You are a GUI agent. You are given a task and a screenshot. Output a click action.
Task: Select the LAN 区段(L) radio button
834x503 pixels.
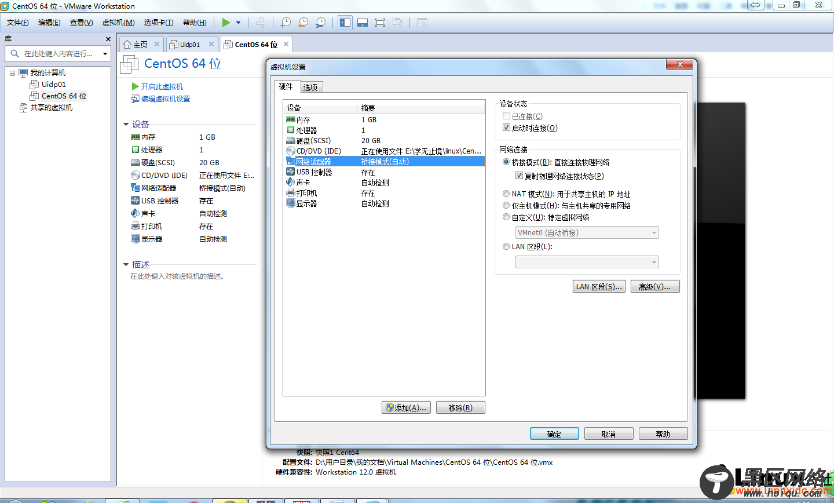pos(506,246)
